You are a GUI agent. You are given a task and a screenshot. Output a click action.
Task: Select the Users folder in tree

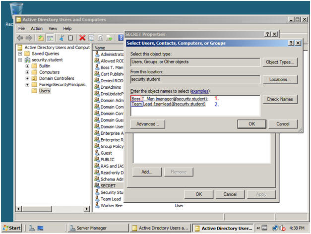45,91
